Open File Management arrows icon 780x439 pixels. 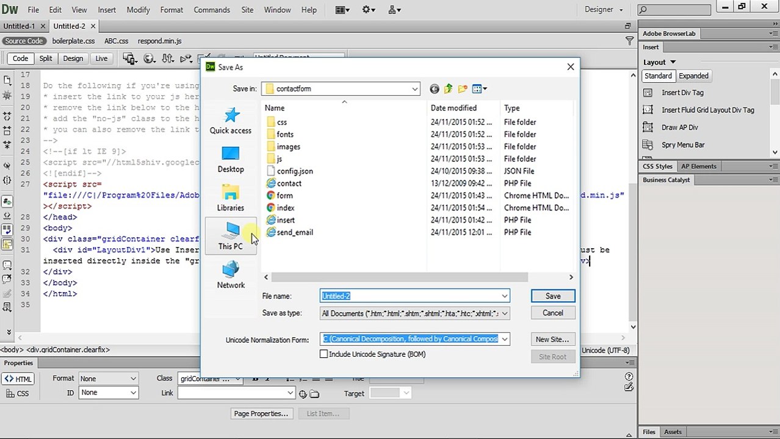[168, 59]
